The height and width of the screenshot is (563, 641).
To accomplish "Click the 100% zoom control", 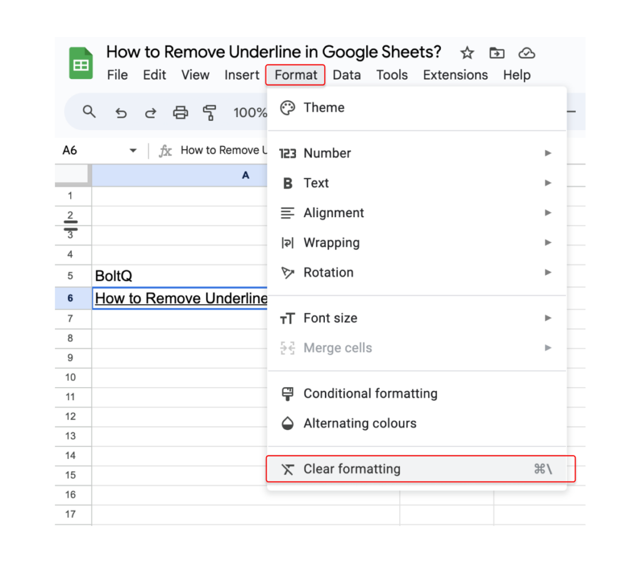I will click(250, 112).
